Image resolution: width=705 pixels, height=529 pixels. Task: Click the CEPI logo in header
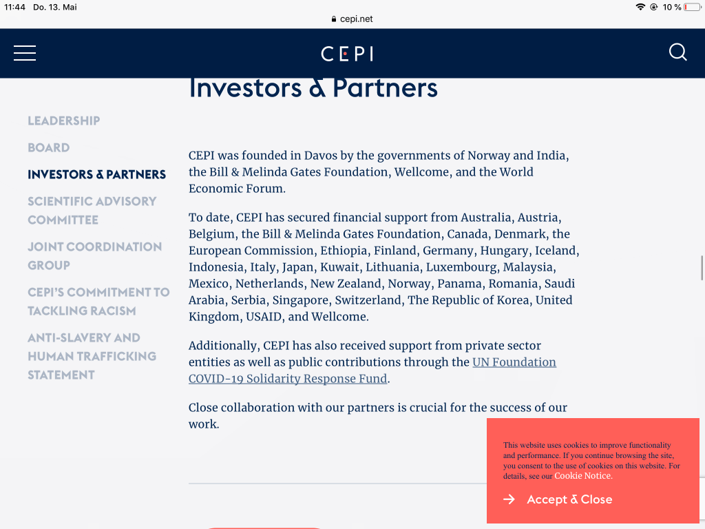coord(347,54)
